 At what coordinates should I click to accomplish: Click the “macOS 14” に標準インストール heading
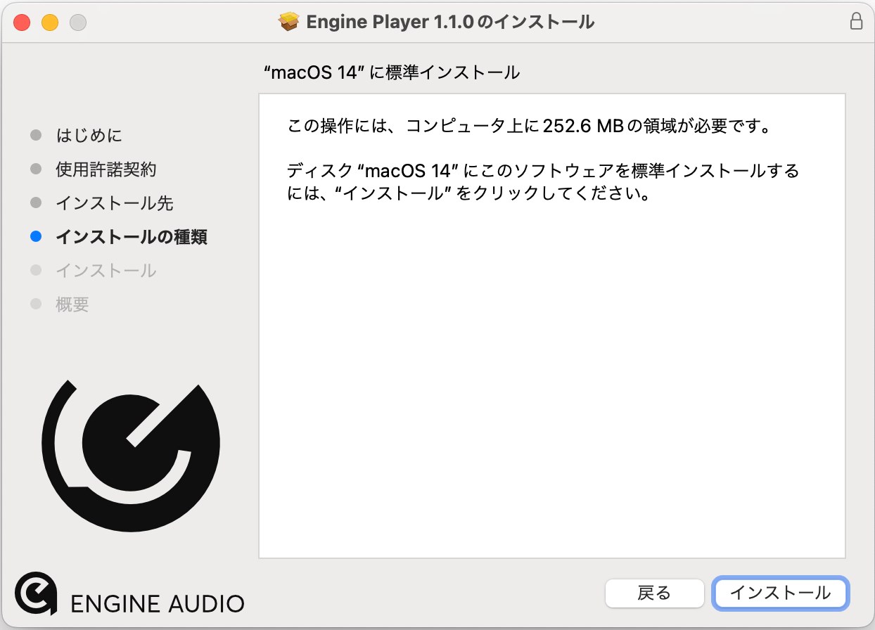(391, 72)
